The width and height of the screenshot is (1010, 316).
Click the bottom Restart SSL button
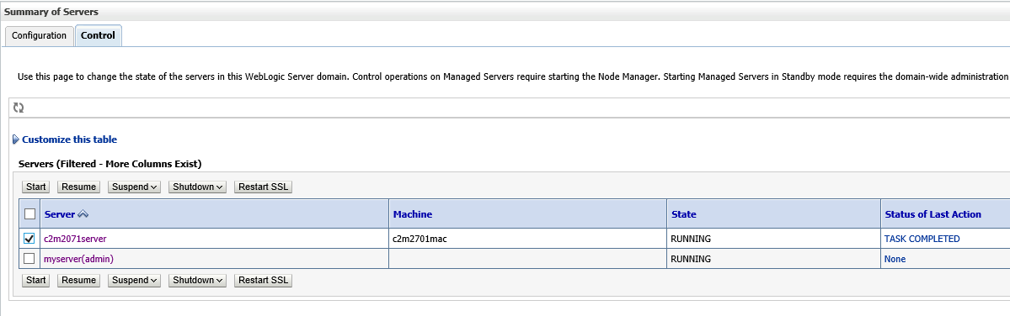click(x=263, y=280)
